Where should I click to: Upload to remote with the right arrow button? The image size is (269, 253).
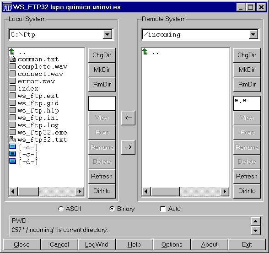point(128,147)
